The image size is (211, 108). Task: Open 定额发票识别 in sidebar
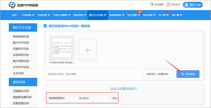coord(21,103)
